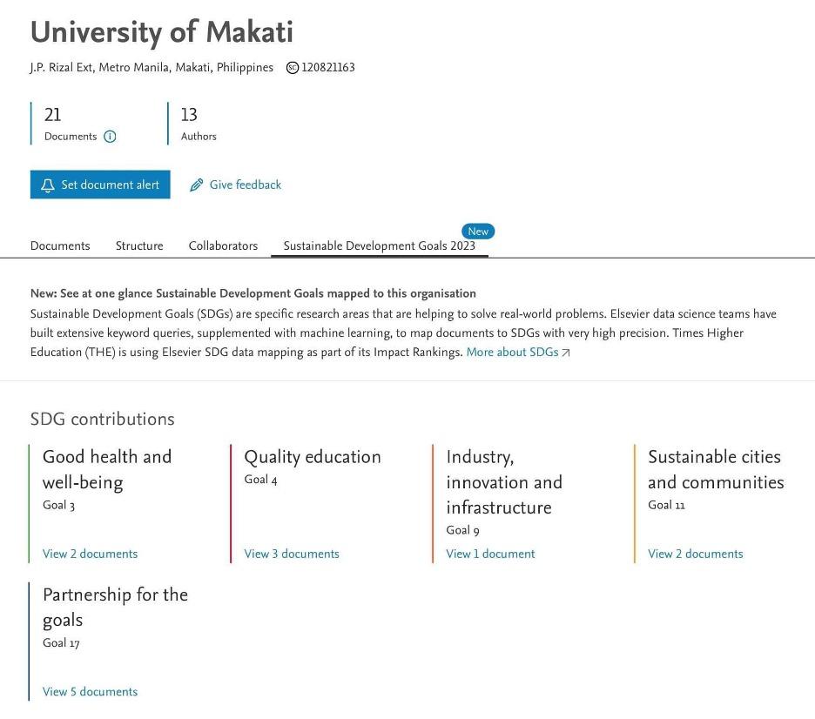Click the external link arrow after More about SDGs
Screen dimensions: 815x719
[x=565, y=352]
